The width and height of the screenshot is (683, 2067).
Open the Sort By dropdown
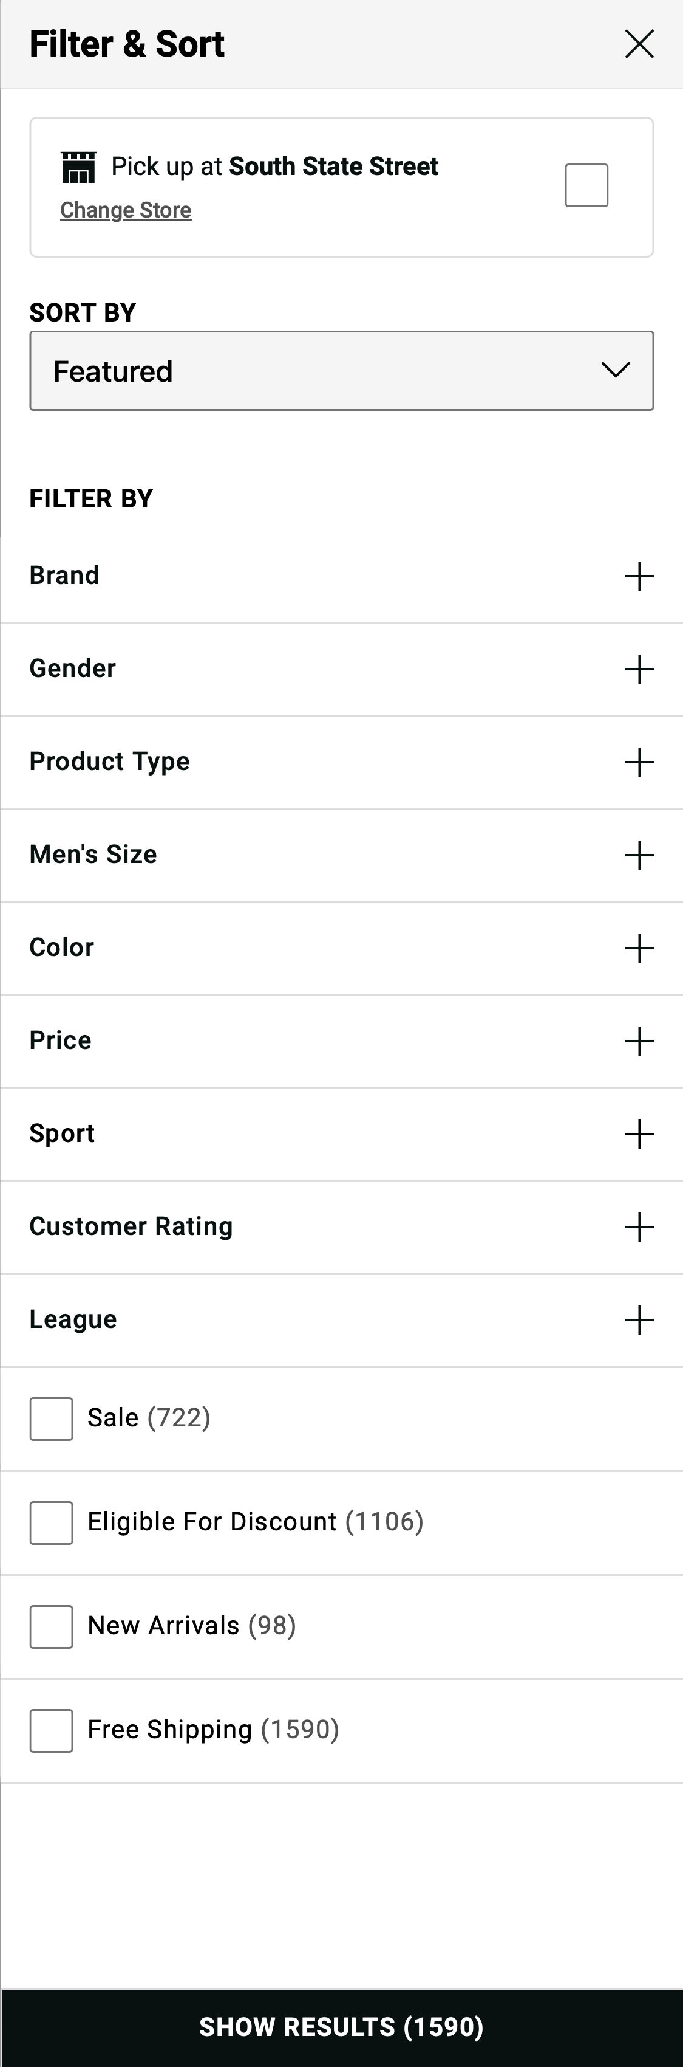[341, 370]
